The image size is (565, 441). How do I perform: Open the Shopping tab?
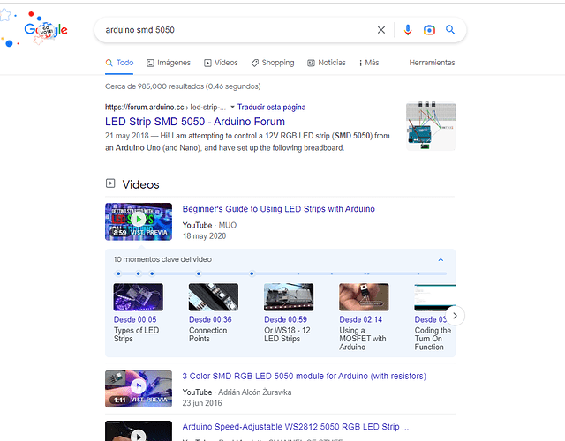[x=273, y=63]
